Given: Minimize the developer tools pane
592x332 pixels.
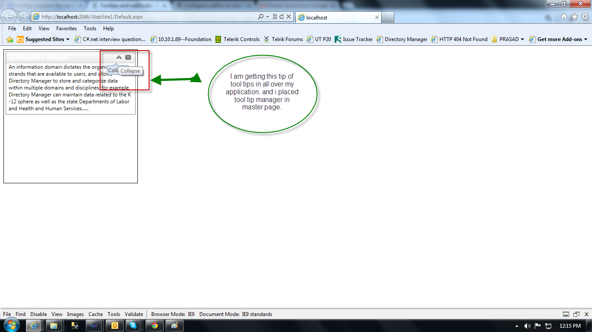Looking at the screenshot, I should click(x=566, y=314).
